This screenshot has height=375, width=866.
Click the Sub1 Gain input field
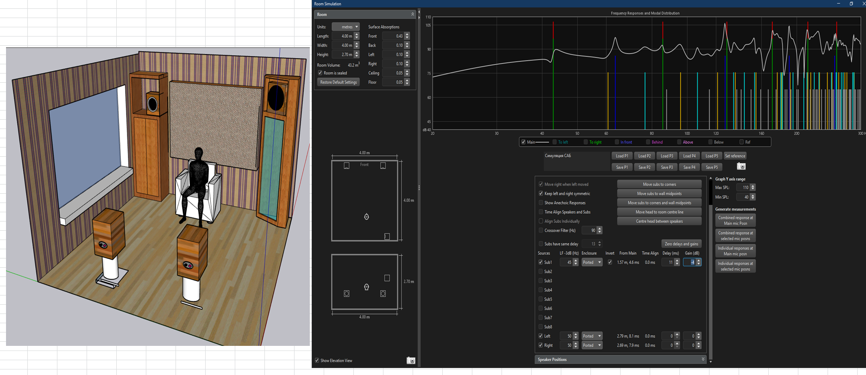[690, 262]
